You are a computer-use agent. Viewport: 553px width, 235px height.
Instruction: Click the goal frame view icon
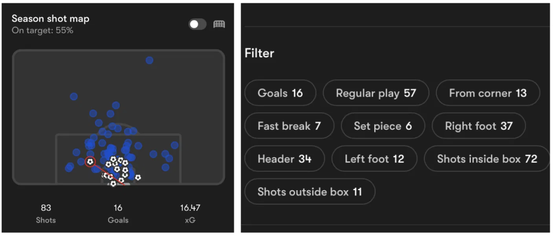tap(219, 24)
